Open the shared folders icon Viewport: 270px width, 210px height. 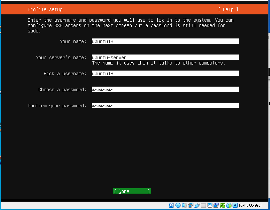pos(203,205)
